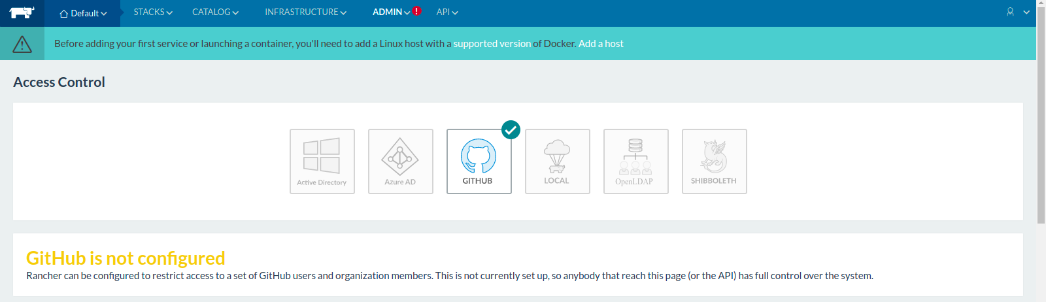This screenshot has width=1046, height=302.
Task: Select Active Directory authentication provider
Action: click(322, 161)
